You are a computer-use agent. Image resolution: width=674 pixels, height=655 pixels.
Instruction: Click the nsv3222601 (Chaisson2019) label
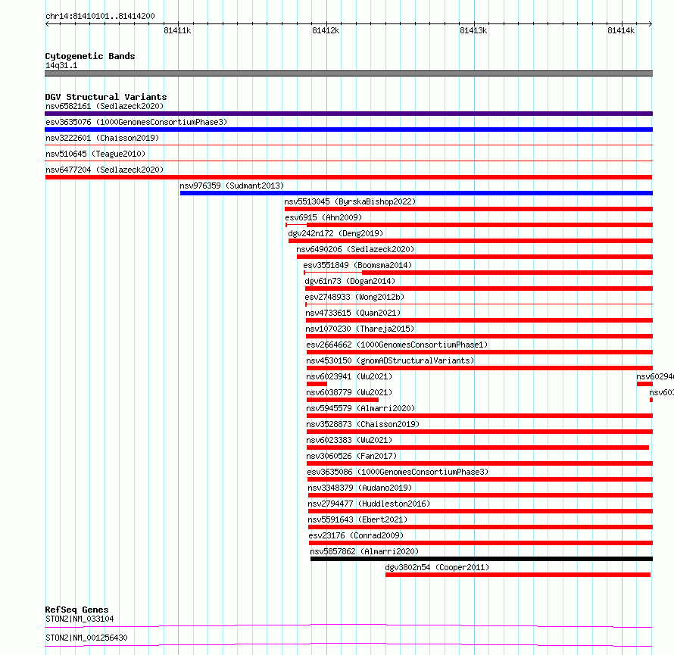[102, 138]
